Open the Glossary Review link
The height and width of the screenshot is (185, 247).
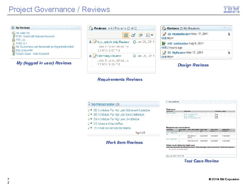109,56
